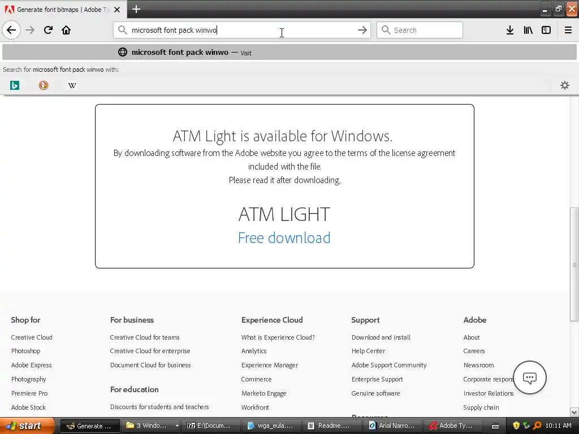Toggle the sidebar view icon
Viewport: 579px width, 434px height.
click(x=546, y=30)
